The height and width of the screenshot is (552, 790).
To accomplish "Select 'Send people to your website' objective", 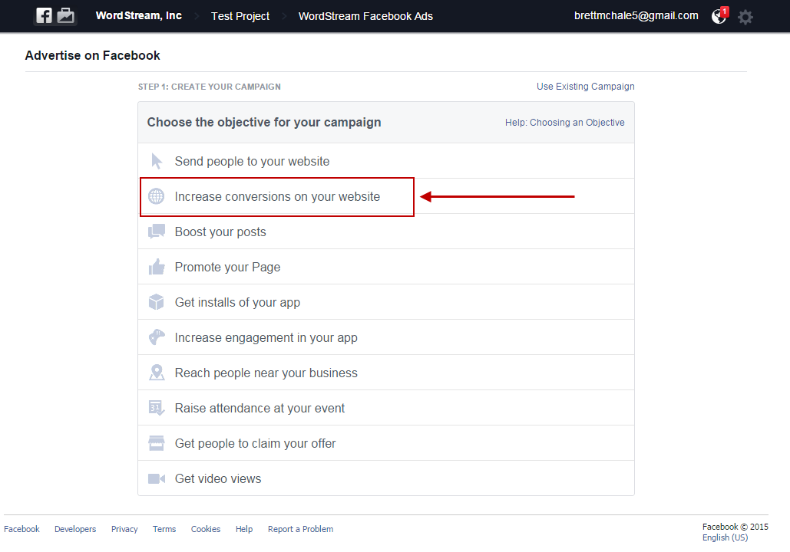I will coord(386,161).
